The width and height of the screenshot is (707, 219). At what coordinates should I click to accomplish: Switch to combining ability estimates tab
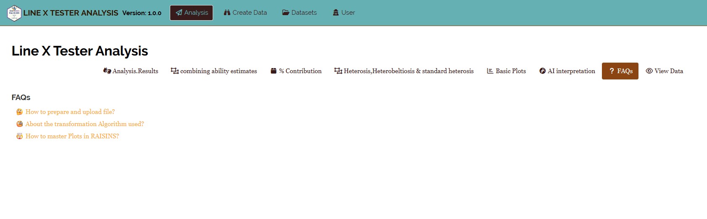(214, 71)
